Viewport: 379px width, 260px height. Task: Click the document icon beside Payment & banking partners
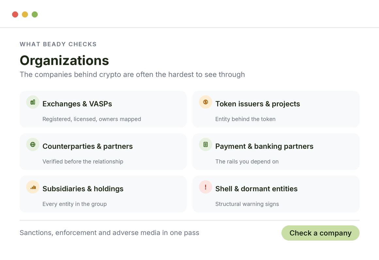[x=206, y=144]
